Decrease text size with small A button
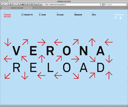Image resolution: width=128 pixels, height=107 pixels. coord(15,4)
